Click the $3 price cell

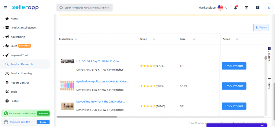pos(182,66)
